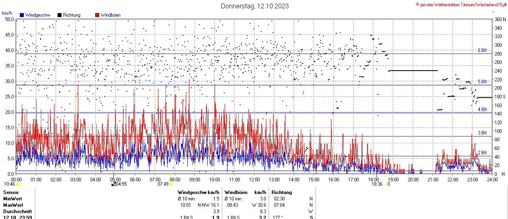Viewport: 508px width, 219px height.
Task: Click the 03:00 time axis label
Action: point(76,179)
